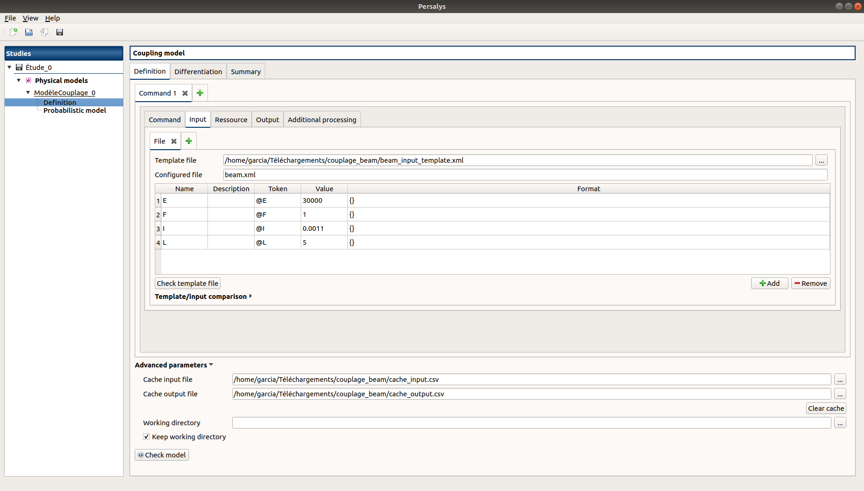Switch to the Differentiation tab
This screenshot has width=864, height=491.
coord(198,72)
